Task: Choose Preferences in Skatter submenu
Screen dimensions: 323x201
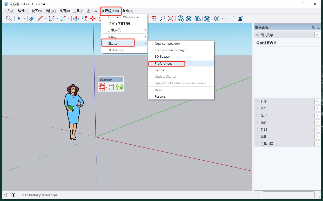Action: coord(181,64)
